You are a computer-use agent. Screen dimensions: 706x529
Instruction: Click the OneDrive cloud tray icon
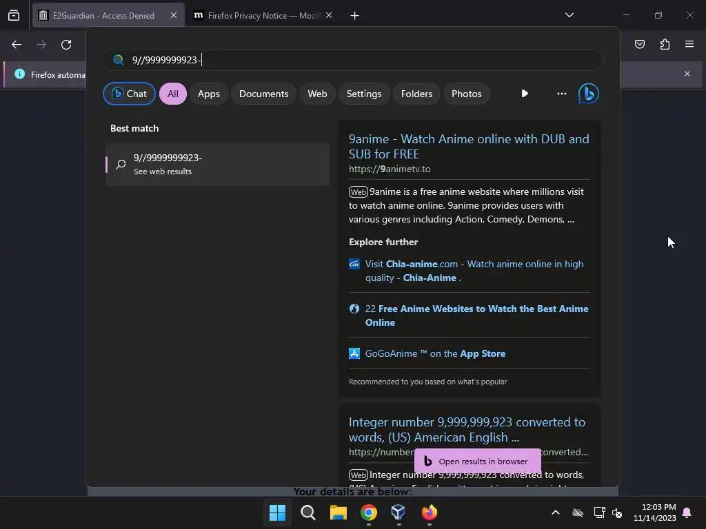tap(578, 512)
